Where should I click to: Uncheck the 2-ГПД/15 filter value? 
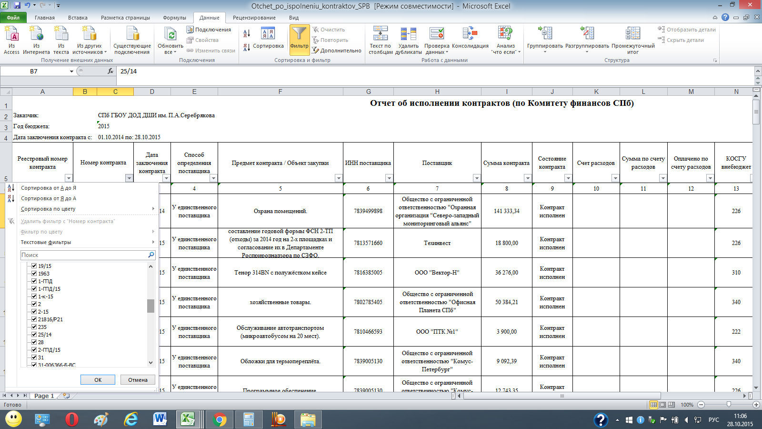click(34, 350)
